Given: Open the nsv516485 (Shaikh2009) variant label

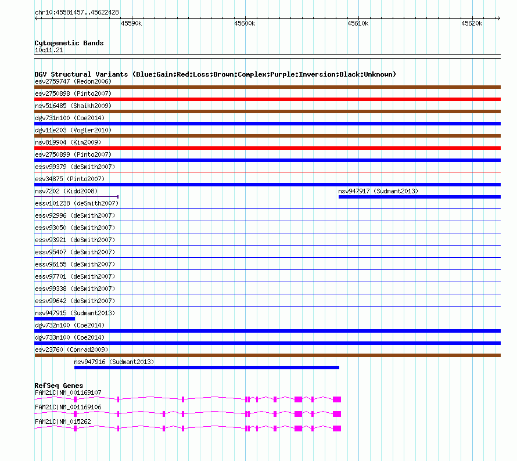Looking at the screenshot, I should point(73,106).
